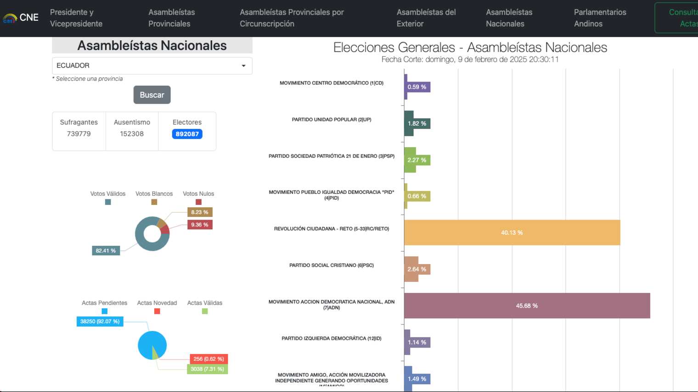Toggle the Votos Blancos legend swatch
The height and width of the screenshot is (392, 698).
pos(154,202)
